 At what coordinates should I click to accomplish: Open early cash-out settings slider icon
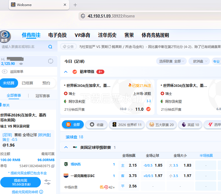pos(47,182)
